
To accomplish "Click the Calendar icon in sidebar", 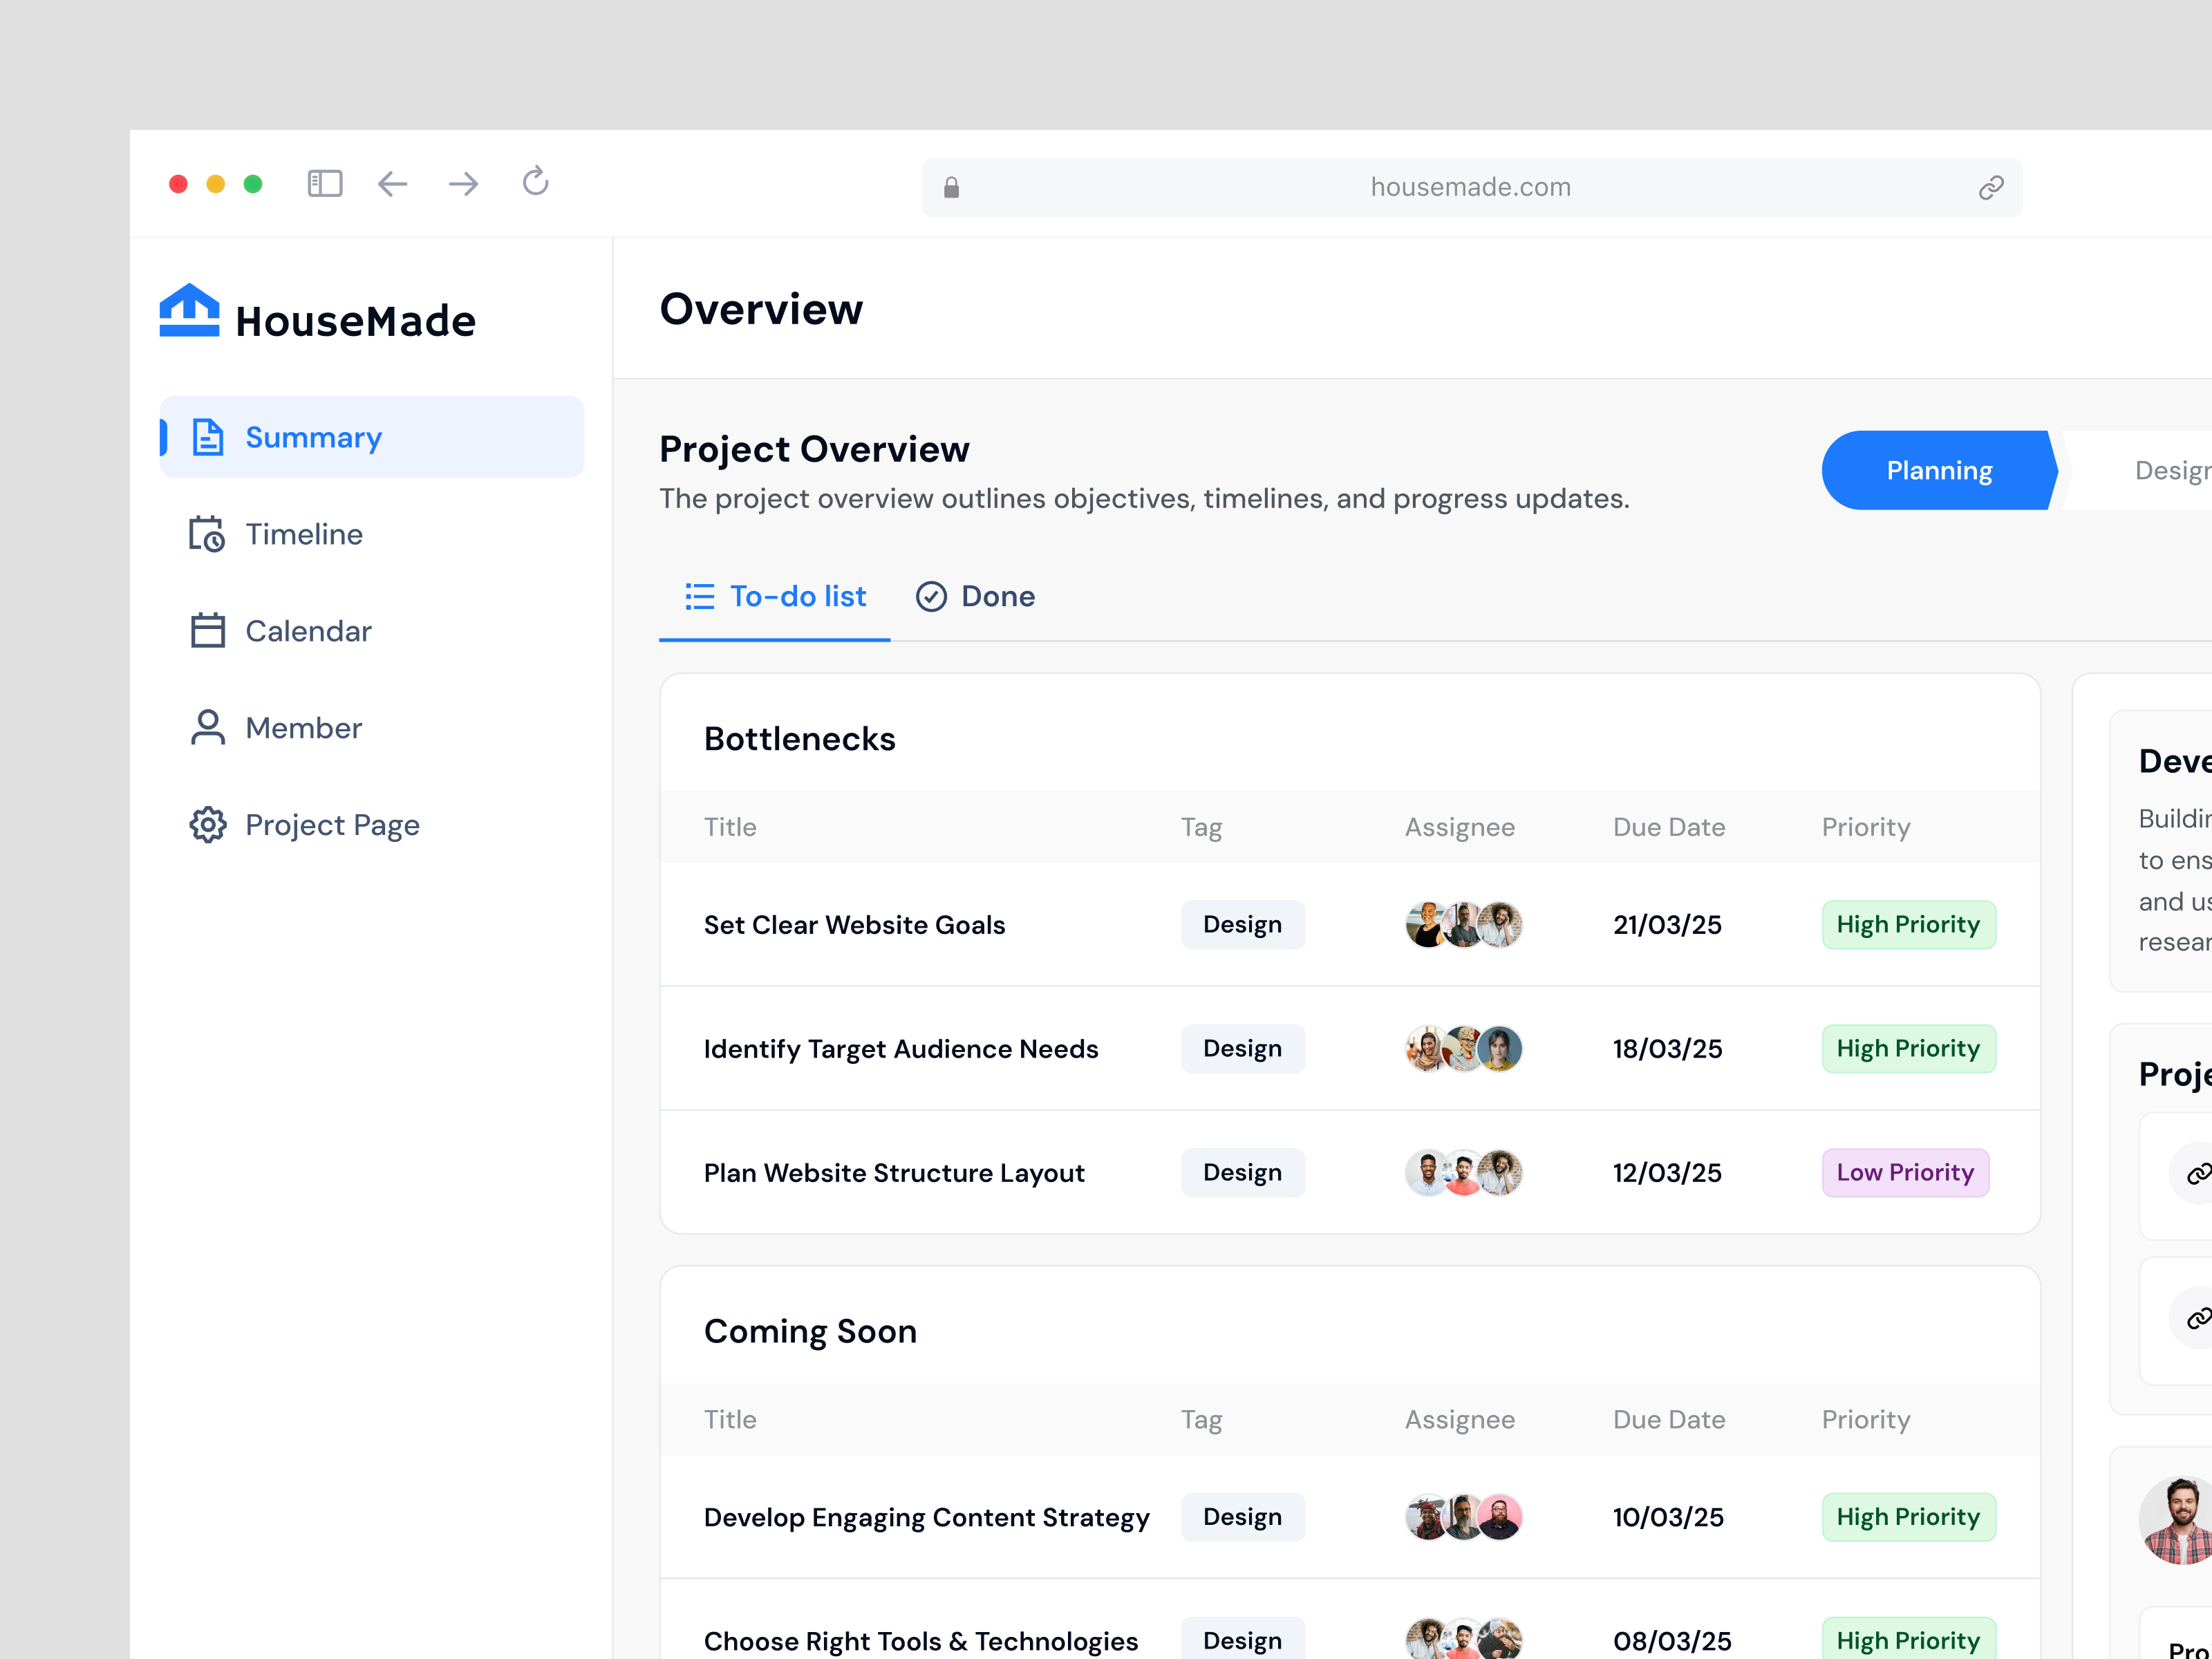I will click(208, 630).
